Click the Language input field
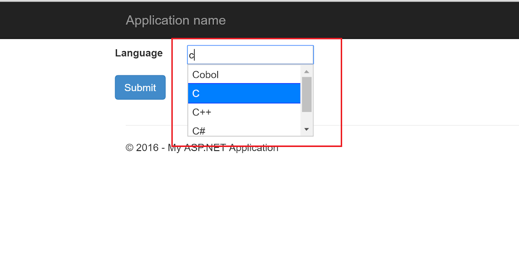Viewport: 519px width, 272px height. [250, 54]
